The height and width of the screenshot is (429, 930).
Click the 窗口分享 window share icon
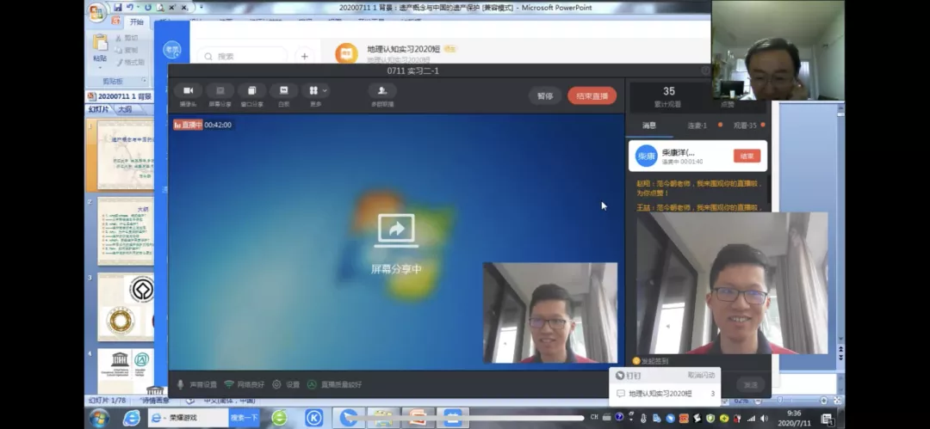coord(251,92)
